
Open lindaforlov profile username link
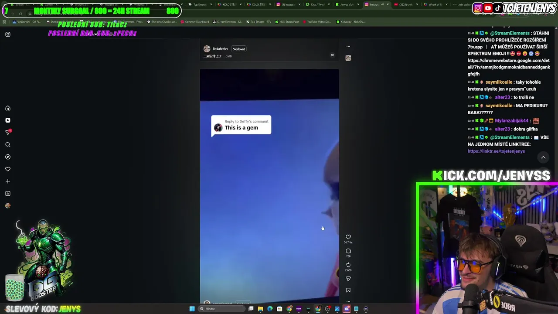[220, 49]
